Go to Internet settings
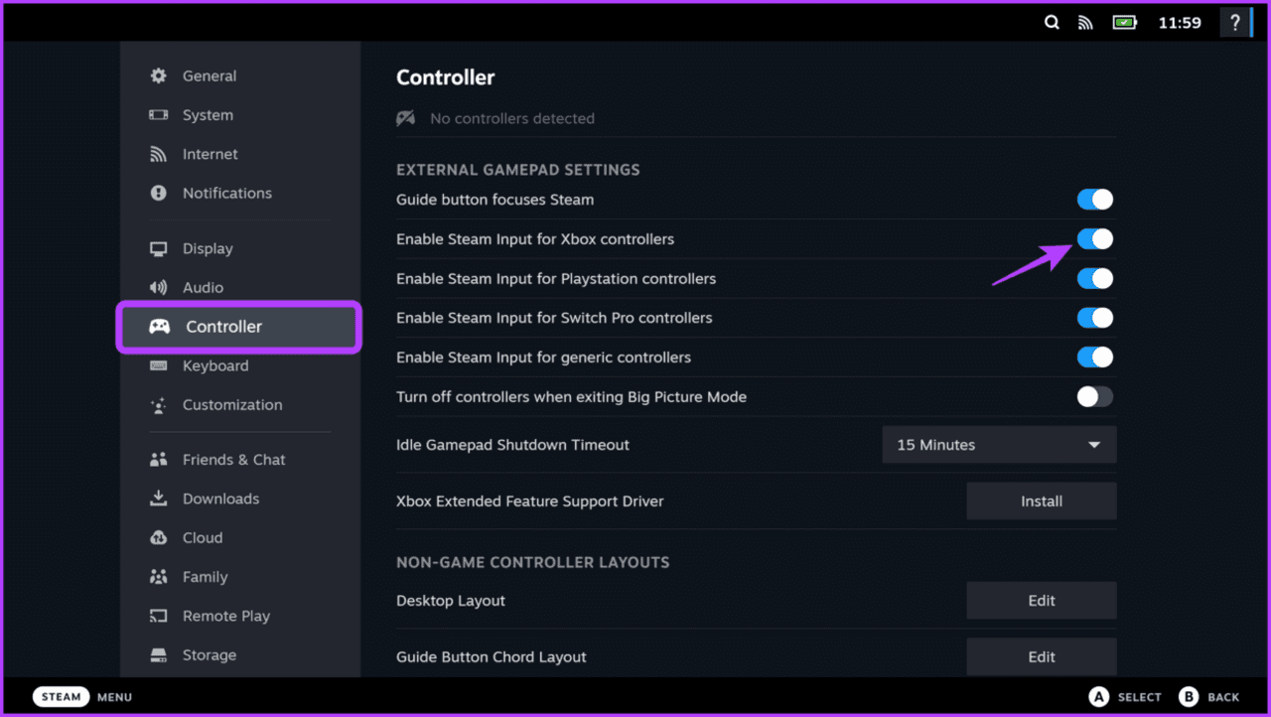Screen dimensions: 1271x717 (239, 154)
